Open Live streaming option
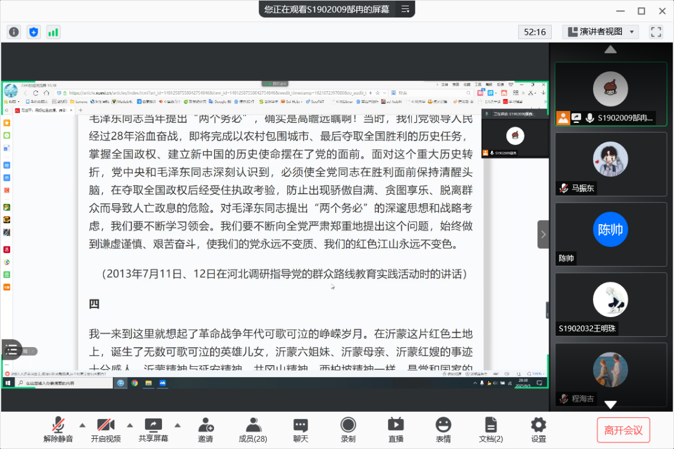Viewport: 674px width, 449px height. pyautogui.click(x=396, y=430)
